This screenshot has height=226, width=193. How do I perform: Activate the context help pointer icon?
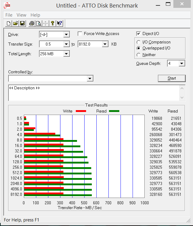[60, 23]
